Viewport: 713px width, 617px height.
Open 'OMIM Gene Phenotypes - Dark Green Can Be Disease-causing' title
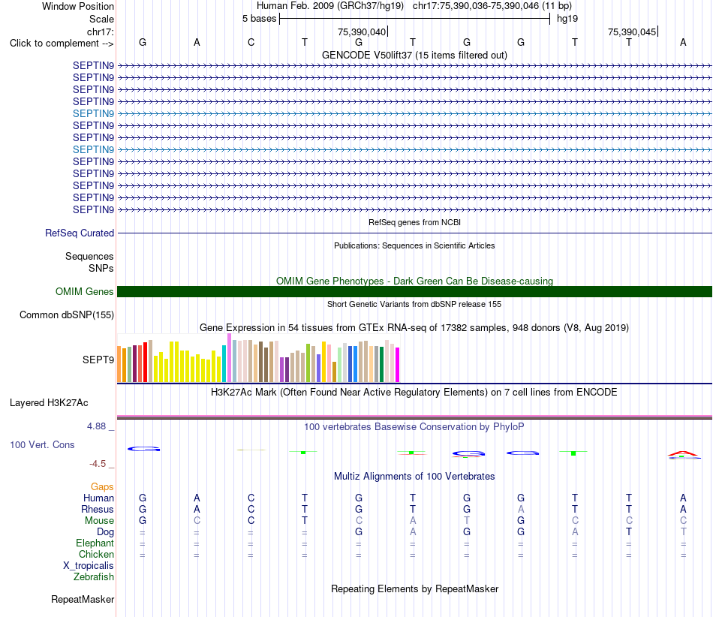tap(414, 281)
